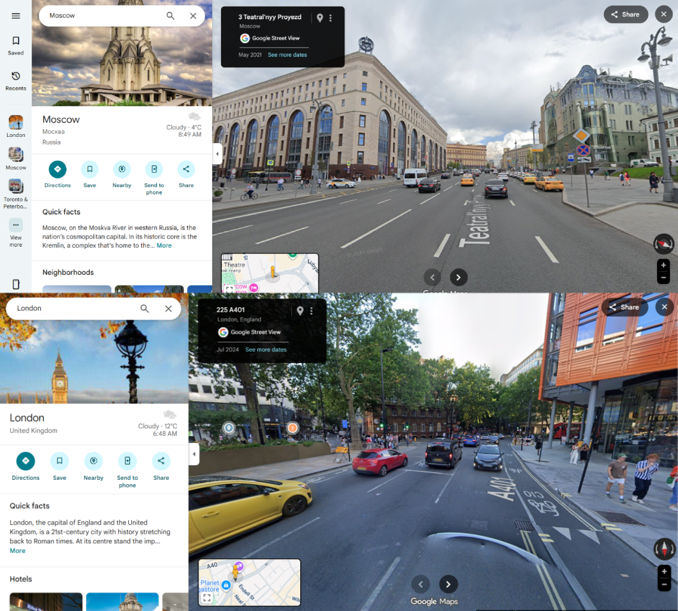This screenshot has height=611, width=678.
Task: Zoom in on Moscow Street View
Action: [663, 265]
